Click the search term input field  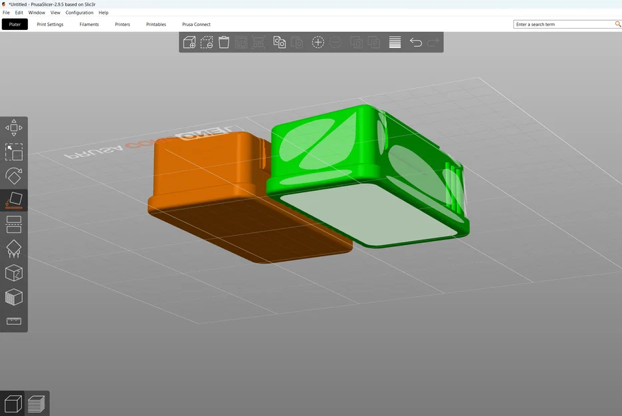(x=564, y=24)
